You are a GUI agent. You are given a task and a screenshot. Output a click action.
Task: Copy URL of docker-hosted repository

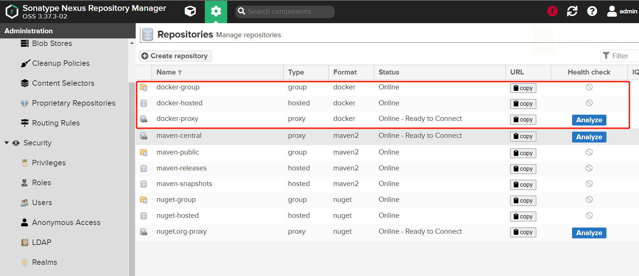pos(523,104)
